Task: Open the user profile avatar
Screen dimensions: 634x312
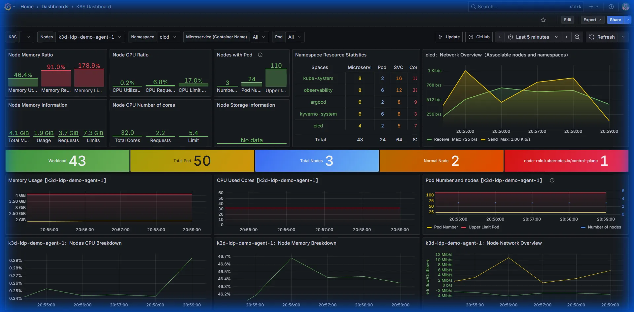Action: pyautogui.click(x=625, y=7)
